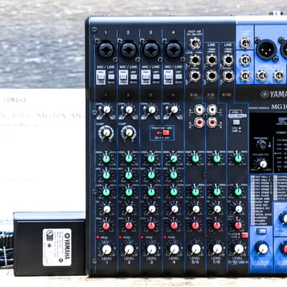The width and height of the screenshot is (287, 287).
Task: Click the channel 1 GAIN knob
Action: [x=107, y=110]
